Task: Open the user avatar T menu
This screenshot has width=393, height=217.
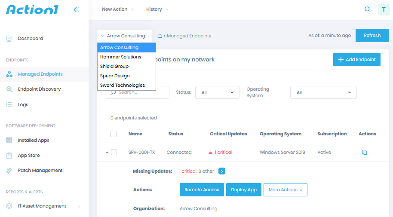Action: click(x=384, y=9)
